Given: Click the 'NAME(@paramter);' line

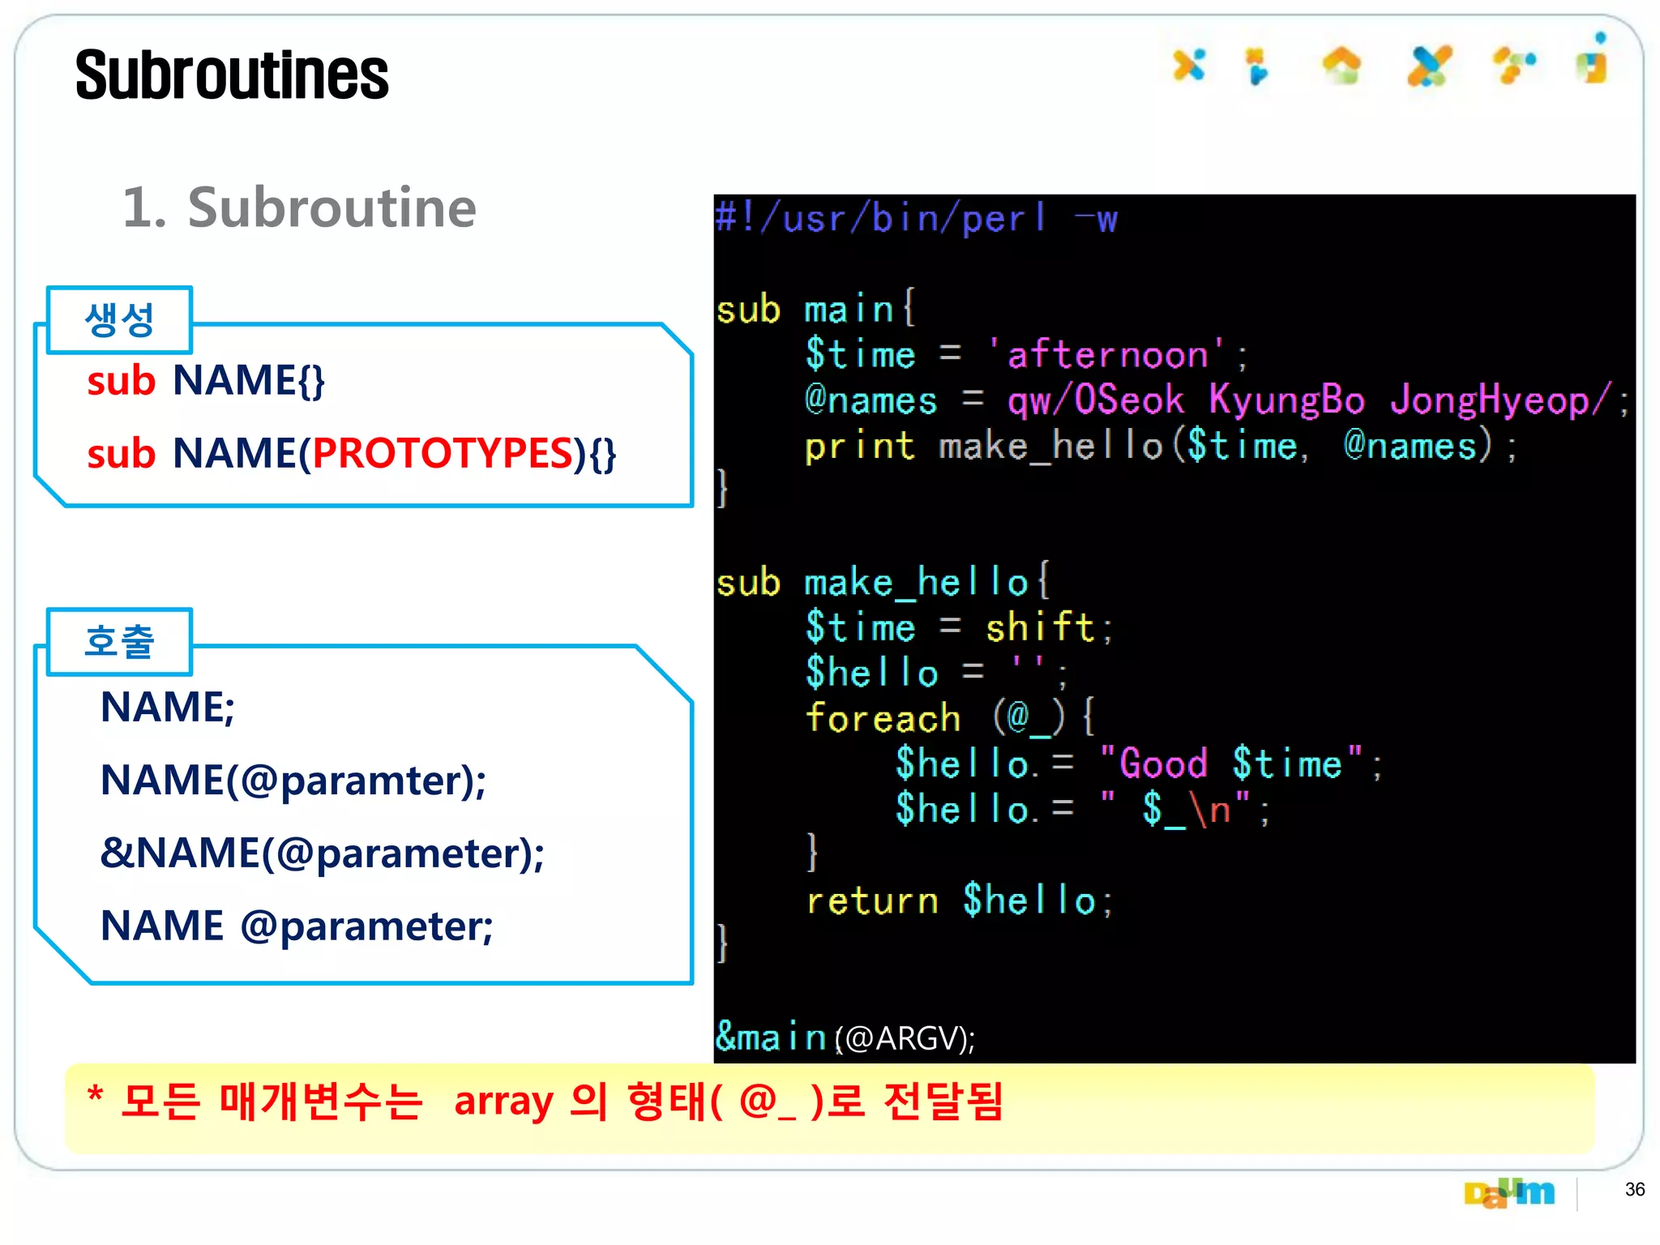Looking at the screenshot, I should pos(293,781).
